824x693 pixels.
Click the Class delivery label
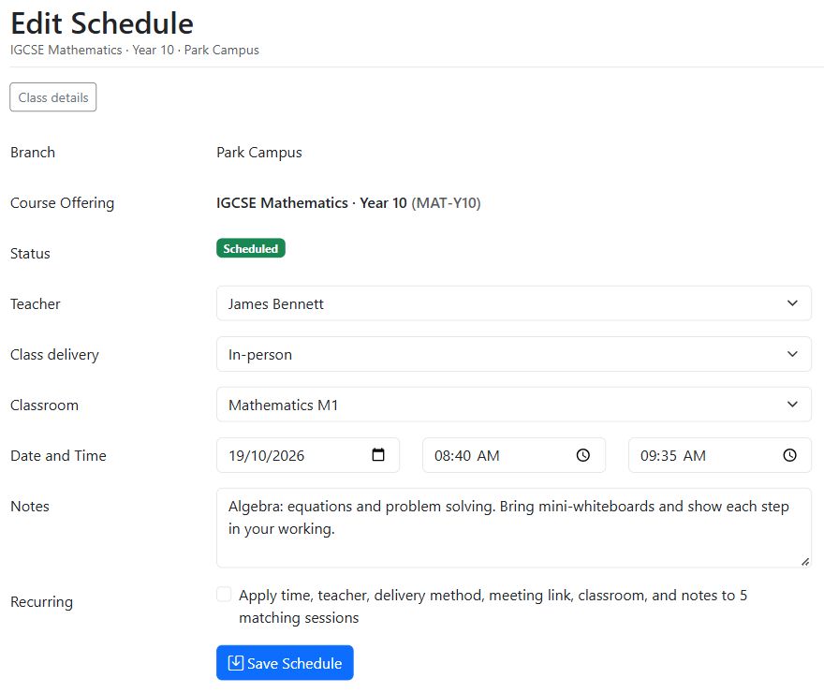pyautogui.click(x=54, y=355)
